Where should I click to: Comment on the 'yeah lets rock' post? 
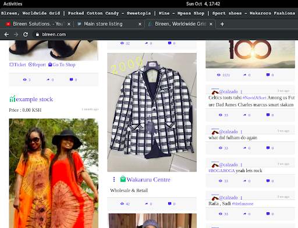click(268, 181)
